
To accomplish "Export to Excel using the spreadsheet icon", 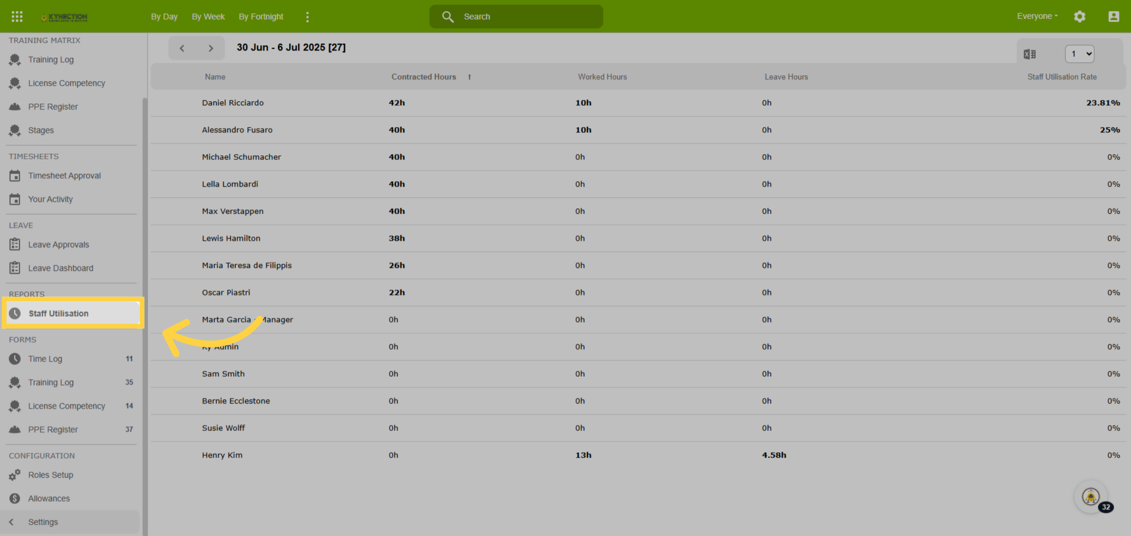I will click(x=1030, y=54).
